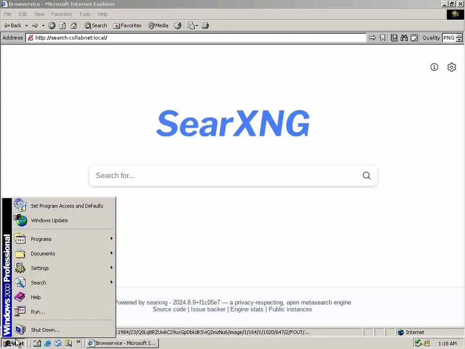Click the Edit page icon in toolbar
This screenshot has height=349, width=465.
pos(191,25)
